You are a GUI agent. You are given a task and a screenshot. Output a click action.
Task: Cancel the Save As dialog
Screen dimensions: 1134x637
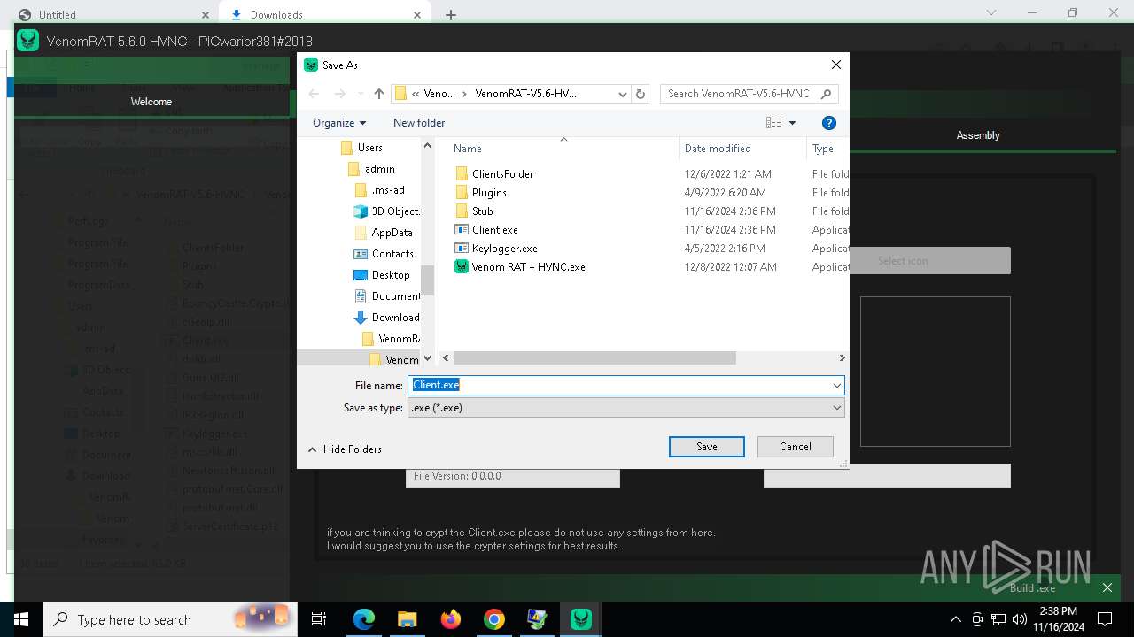pos(796,447)
